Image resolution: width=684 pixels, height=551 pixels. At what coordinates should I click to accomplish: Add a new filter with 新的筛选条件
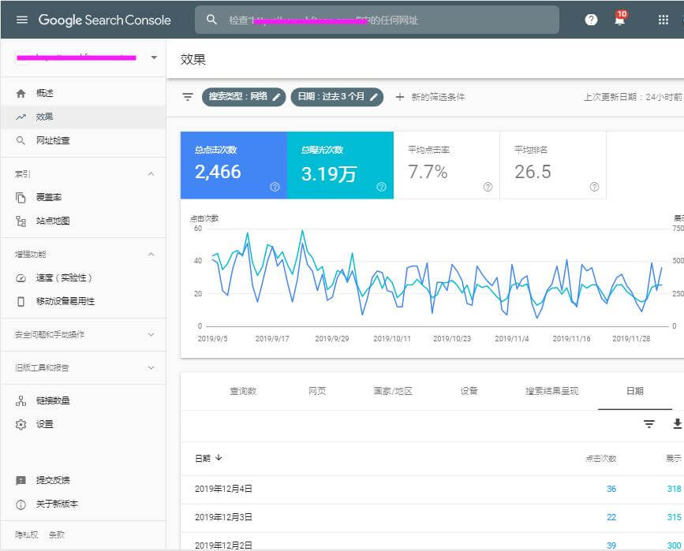(430, 97)
